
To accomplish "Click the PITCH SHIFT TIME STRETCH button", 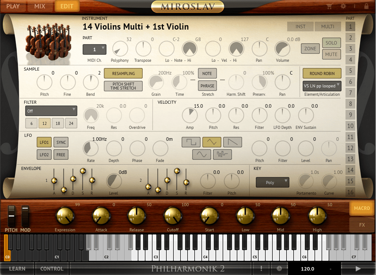I will [123, 86].
